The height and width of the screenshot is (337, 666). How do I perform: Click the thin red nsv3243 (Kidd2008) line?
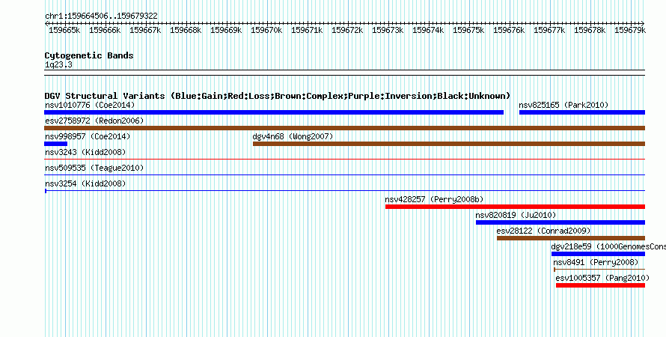pos(344,159)
